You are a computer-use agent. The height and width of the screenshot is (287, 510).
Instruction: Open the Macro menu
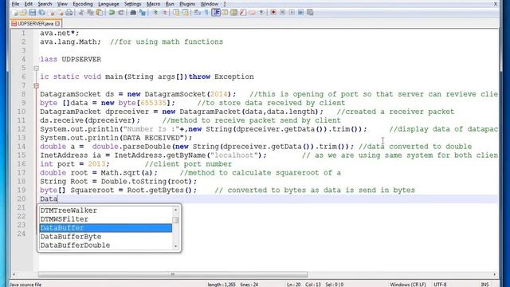pos(153,4)
